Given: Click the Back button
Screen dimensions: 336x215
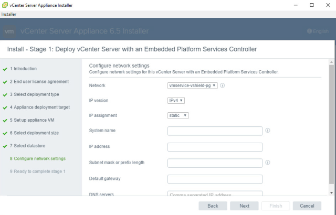Looking at the screenshot, I should click(213, 206).
